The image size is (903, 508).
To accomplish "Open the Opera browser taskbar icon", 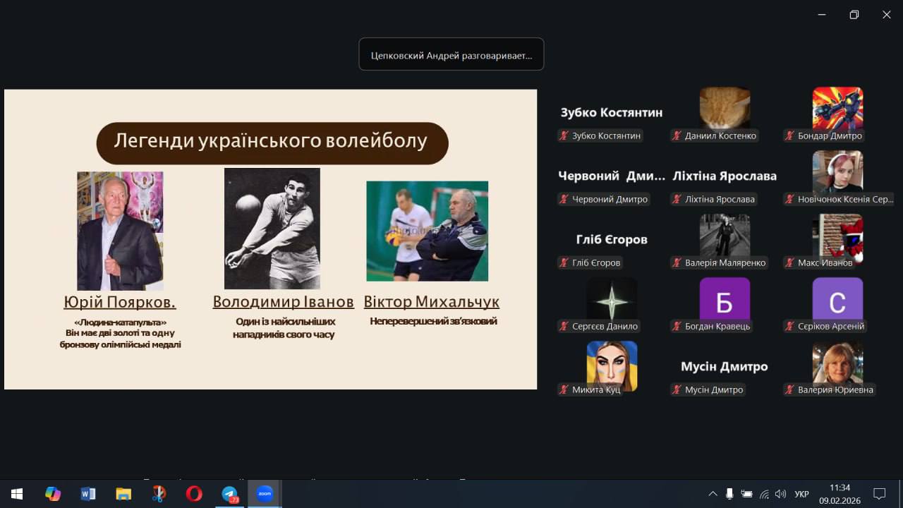I will pyautogui.click(x=194, y=494).
